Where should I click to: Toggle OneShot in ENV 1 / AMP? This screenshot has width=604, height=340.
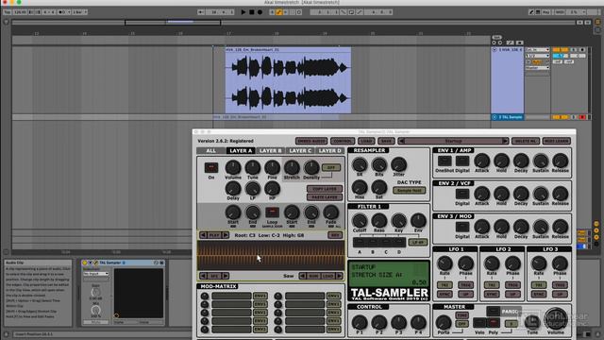[445, 161]
